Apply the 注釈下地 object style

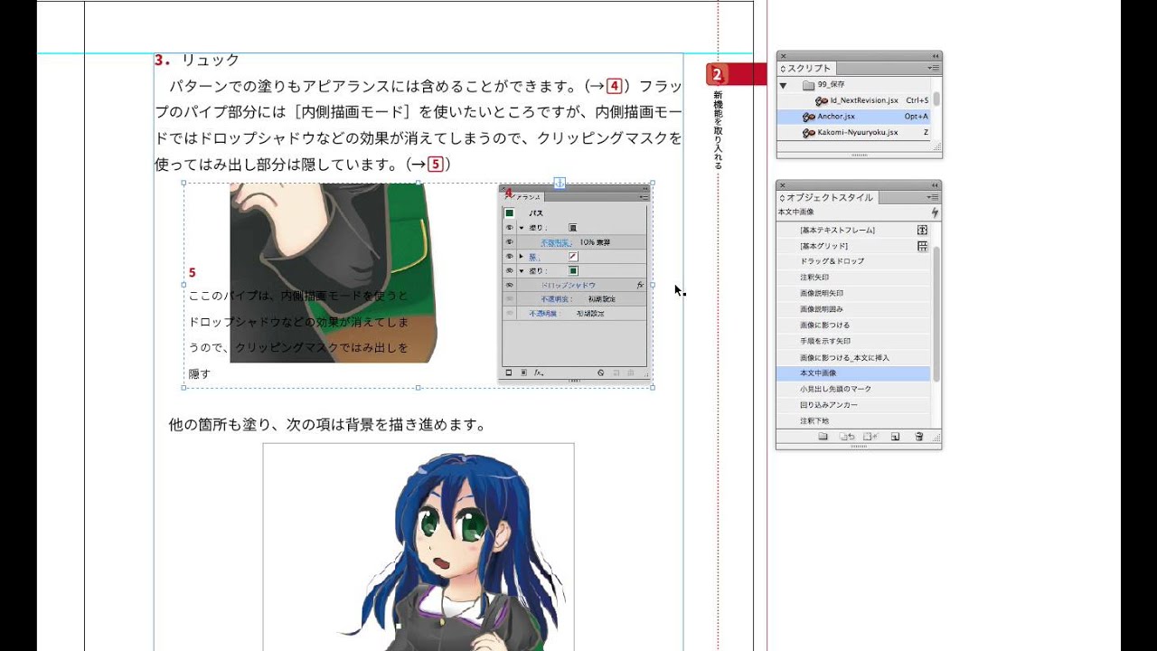854,421
